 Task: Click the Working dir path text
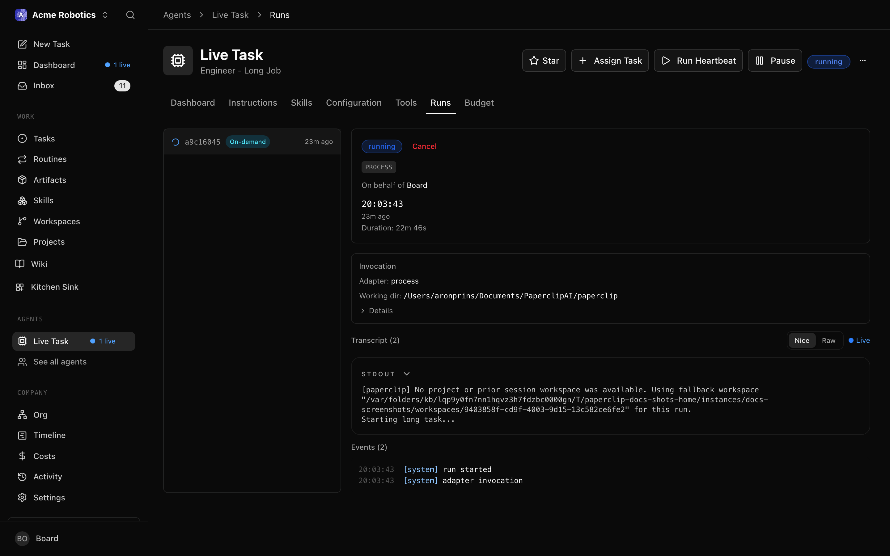(x=511, y=296)
